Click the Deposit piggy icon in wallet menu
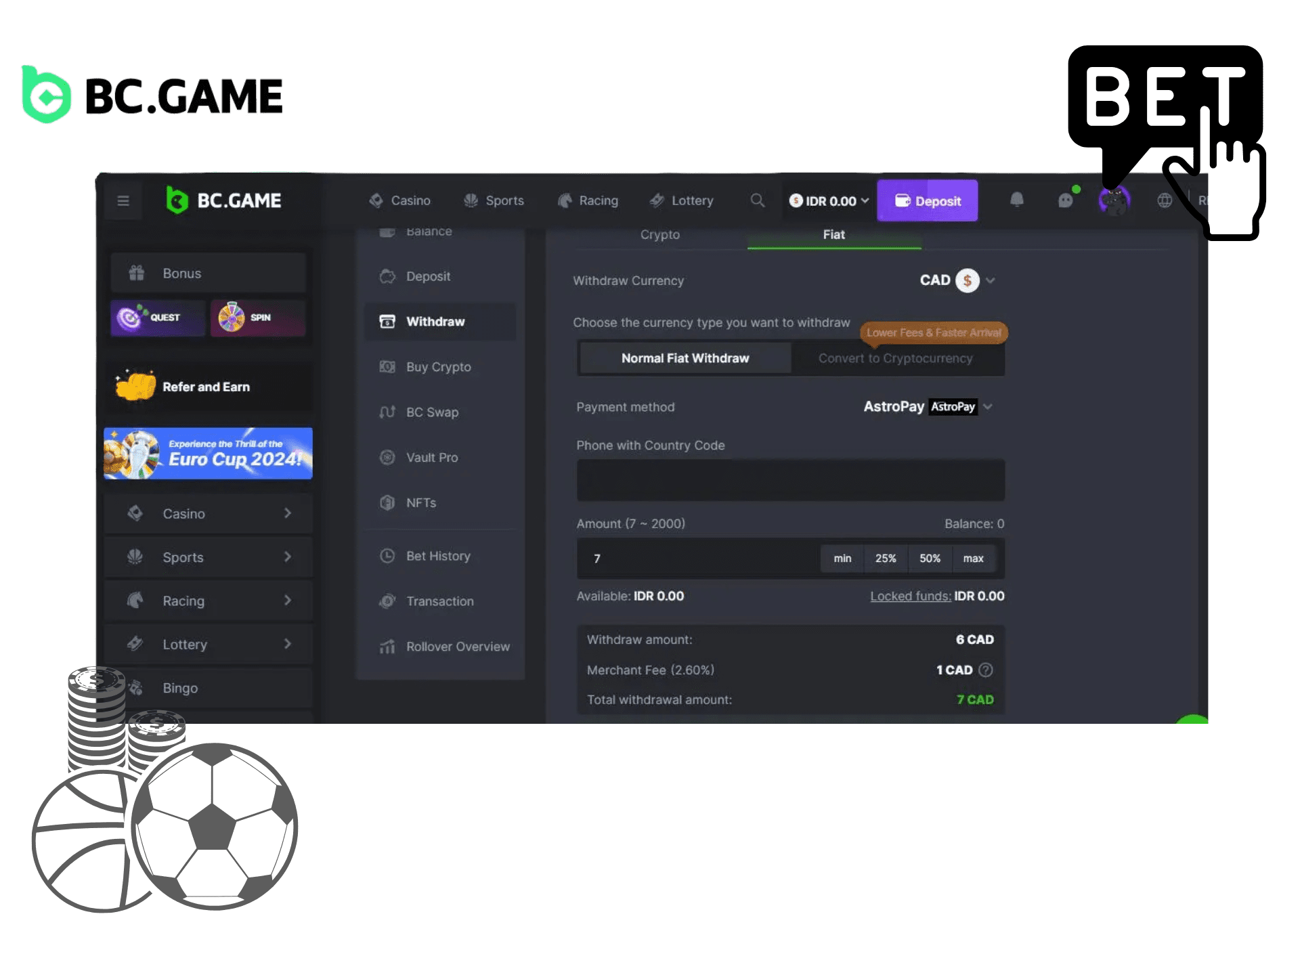This screenshot has width=1300, height=975. coord(387,276)
